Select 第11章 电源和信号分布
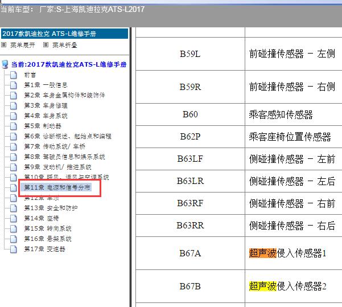Screen dimensions: 342x307 [57, 187]
